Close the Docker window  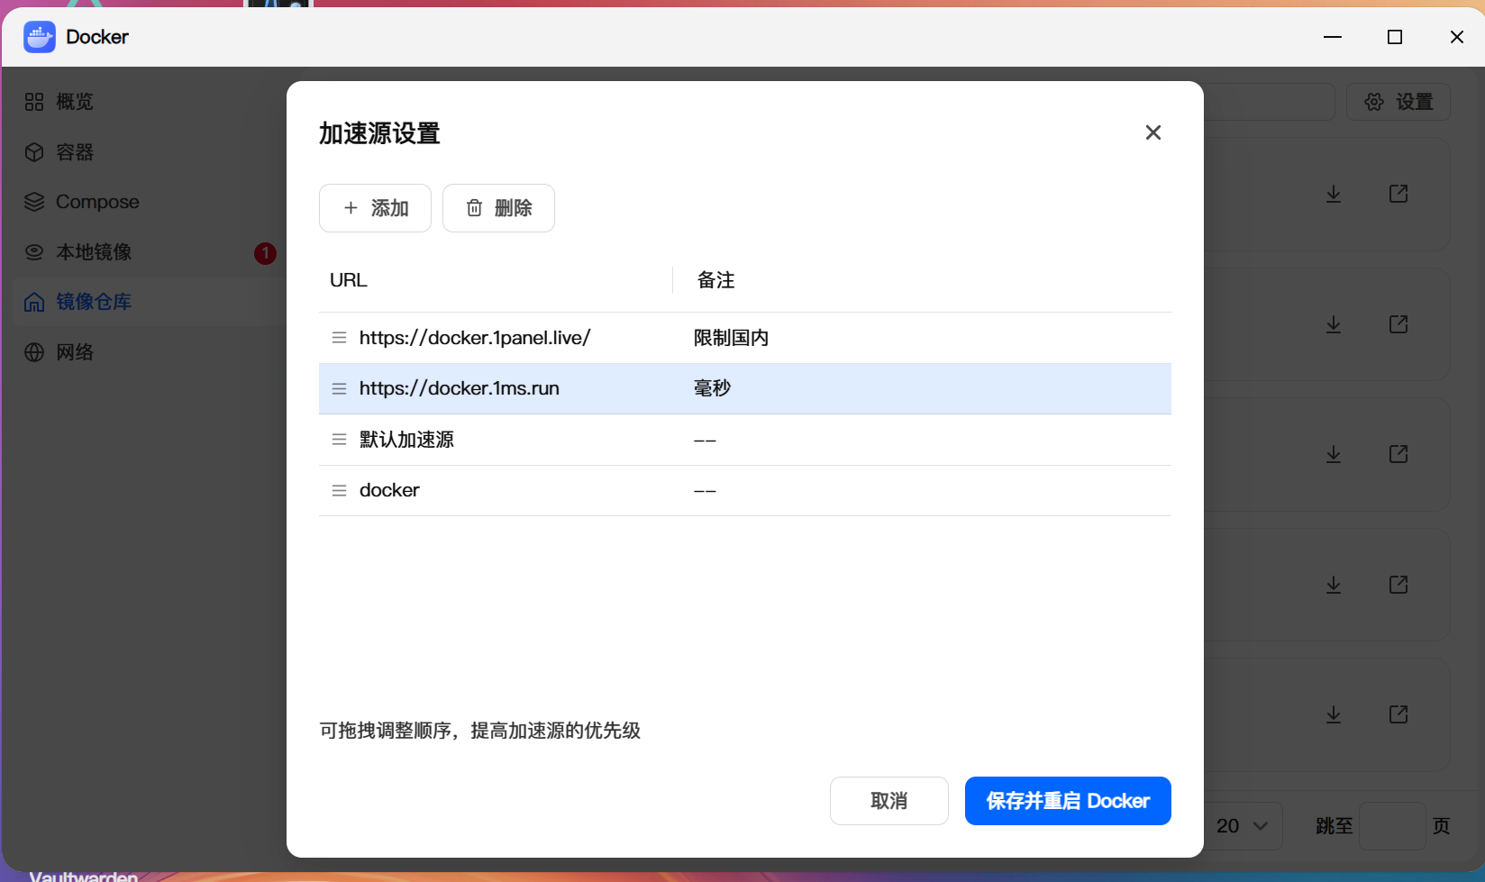click(x=1457, y=37)
